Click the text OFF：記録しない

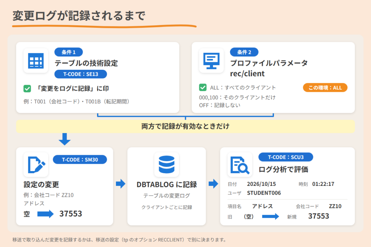(x=220, y=105)
